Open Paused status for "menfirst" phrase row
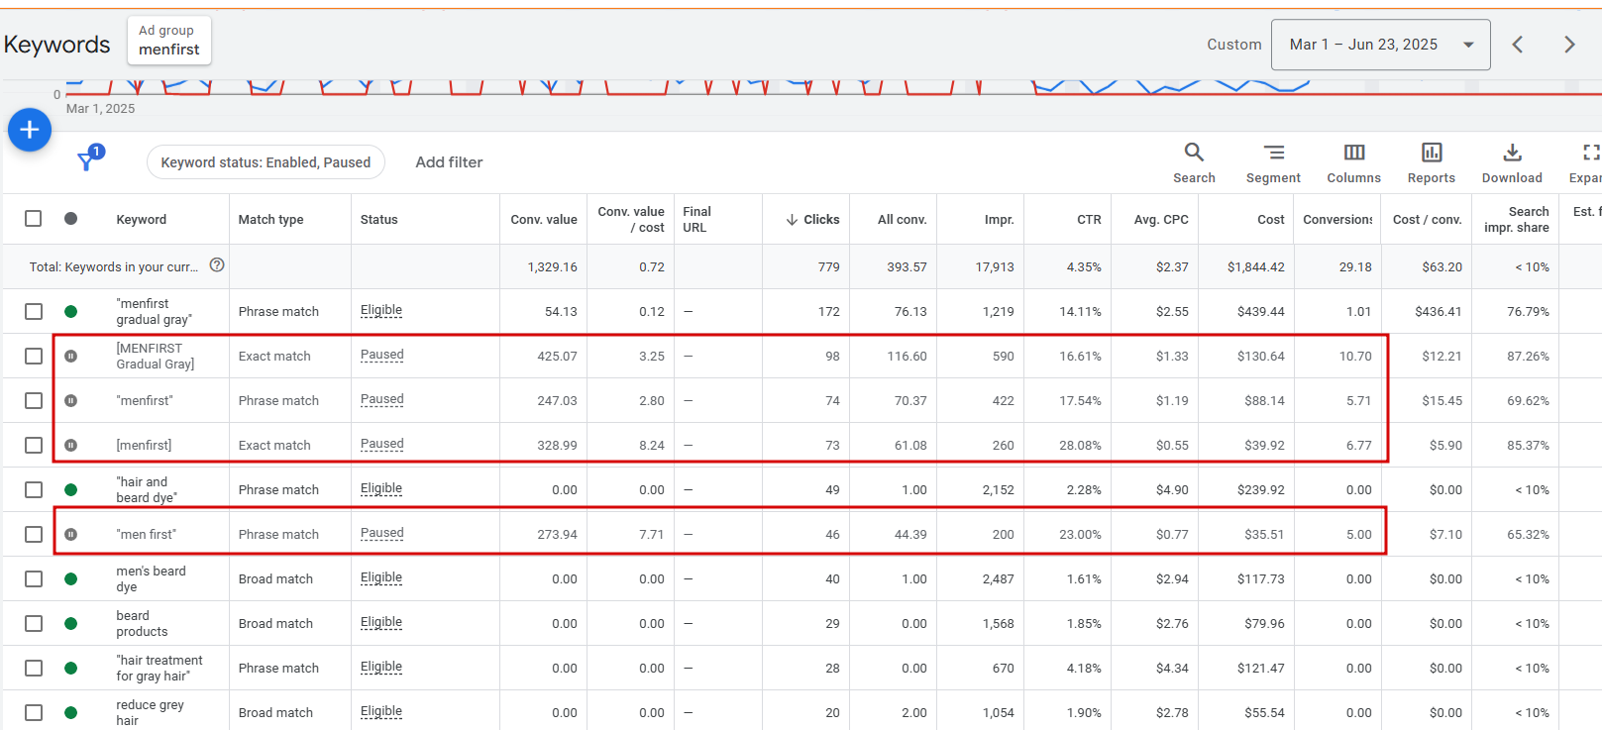Viewport: 1602px width, 730px height. tap(382, 399)
